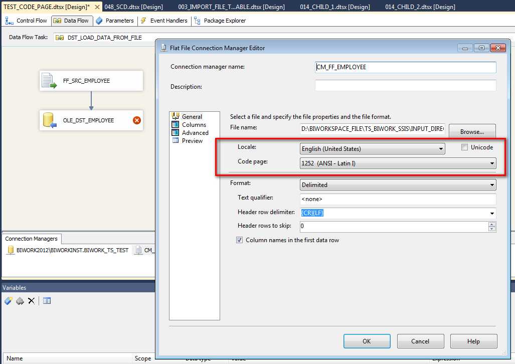
Task: Click the File name path field
Action: pos(373,128)
